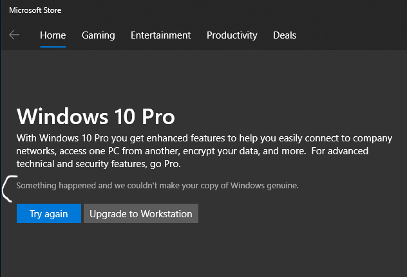The image size is (407, 277).
Task: Open the Home tab
Action: 53,35
